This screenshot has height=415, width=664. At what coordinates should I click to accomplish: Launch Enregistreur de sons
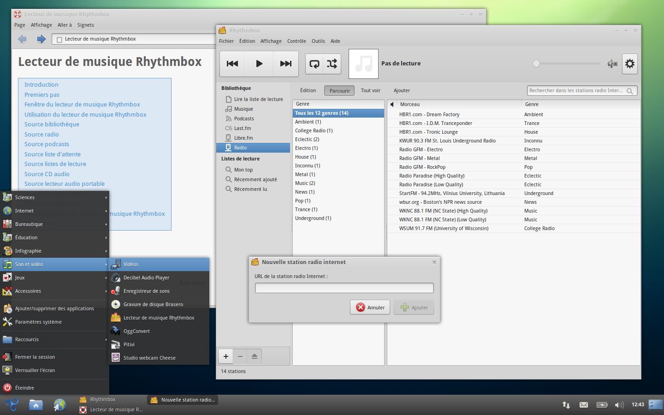pos(159,291)
